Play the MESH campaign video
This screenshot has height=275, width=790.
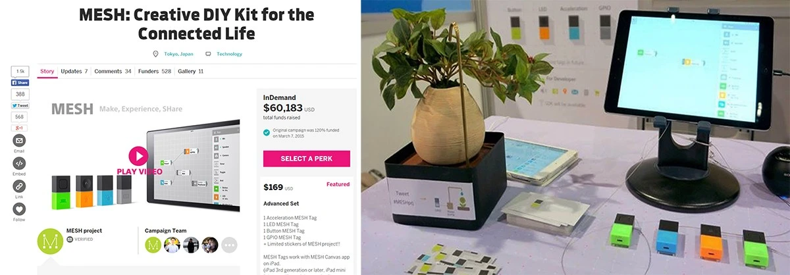(138, 156)
